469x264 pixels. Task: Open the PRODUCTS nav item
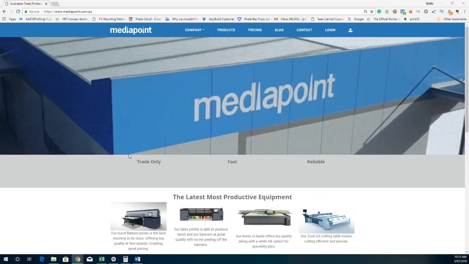click(x=226, y=30)
